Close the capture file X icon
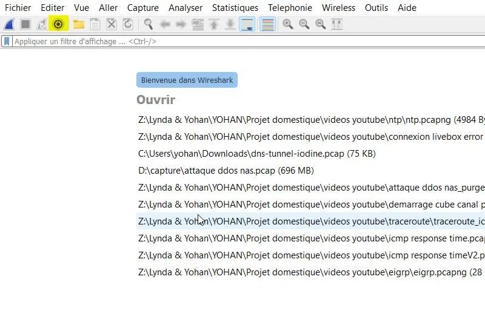This screenshot has height=311, width=485. [112, 24]
